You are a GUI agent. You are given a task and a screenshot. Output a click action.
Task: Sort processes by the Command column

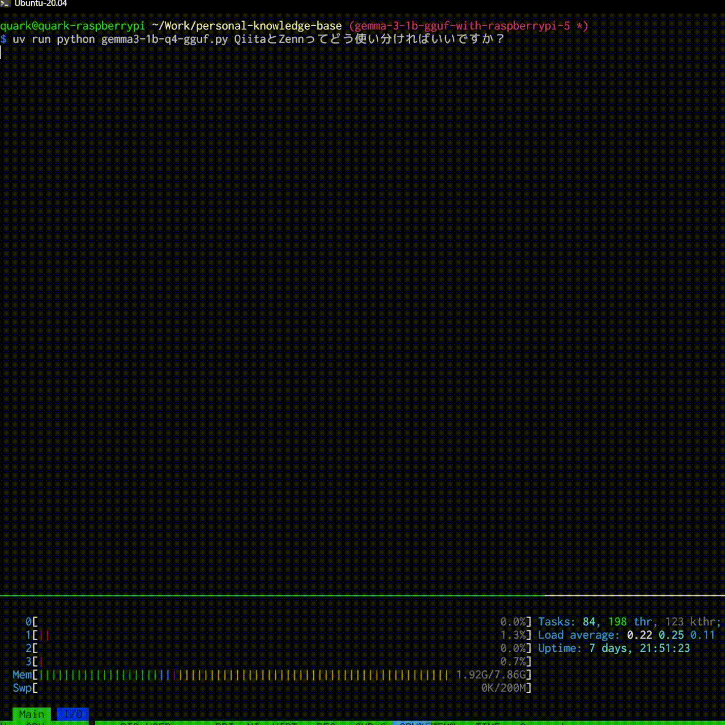click(x=538, y=723)
